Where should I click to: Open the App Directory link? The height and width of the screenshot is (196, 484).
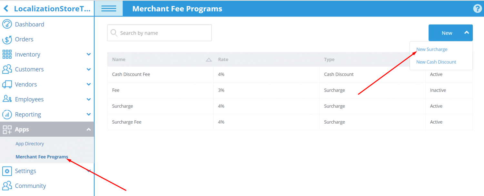tap(30, 144)
